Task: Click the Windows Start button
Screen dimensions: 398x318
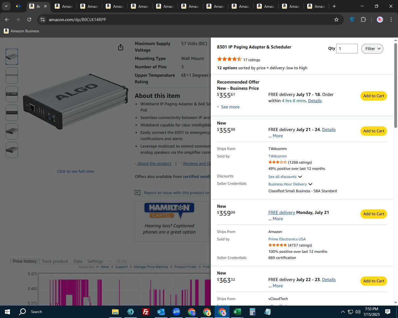Action: [7, 312]
